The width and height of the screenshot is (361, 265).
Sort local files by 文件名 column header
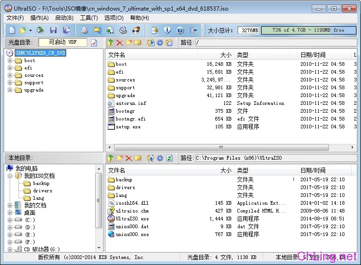pyautogui.click(x=152, y=170)
